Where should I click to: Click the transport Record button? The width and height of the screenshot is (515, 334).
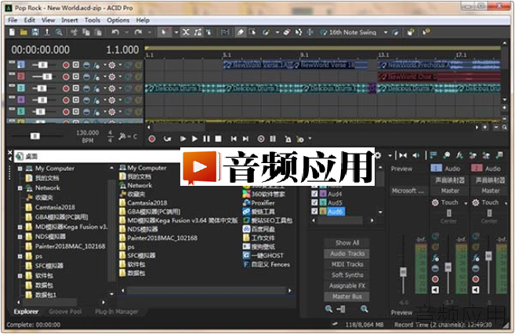pos(152,139)
